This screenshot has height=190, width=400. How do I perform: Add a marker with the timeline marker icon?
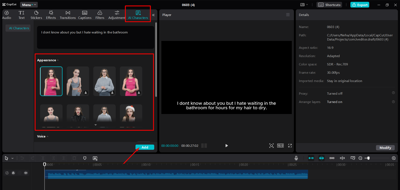[x=85, y=158]
